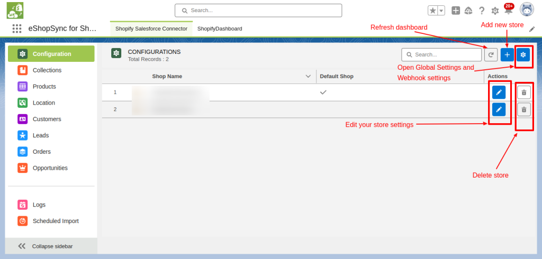Click the Collections icon in sidebar
This screenshot has height=259, width=542.
click(22, 70)
